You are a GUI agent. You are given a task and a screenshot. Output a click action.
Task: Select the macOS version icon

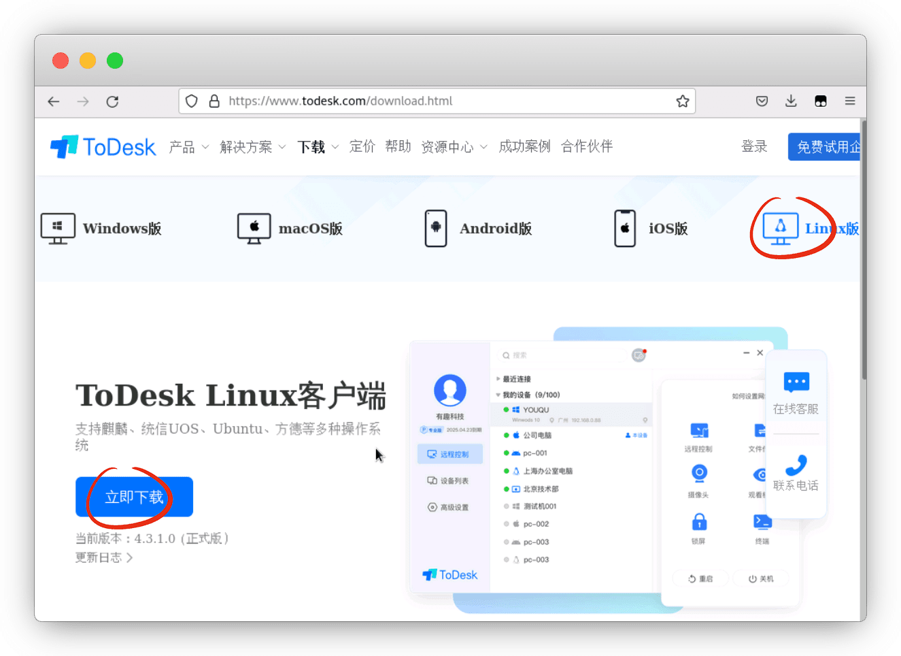point(254,228)
